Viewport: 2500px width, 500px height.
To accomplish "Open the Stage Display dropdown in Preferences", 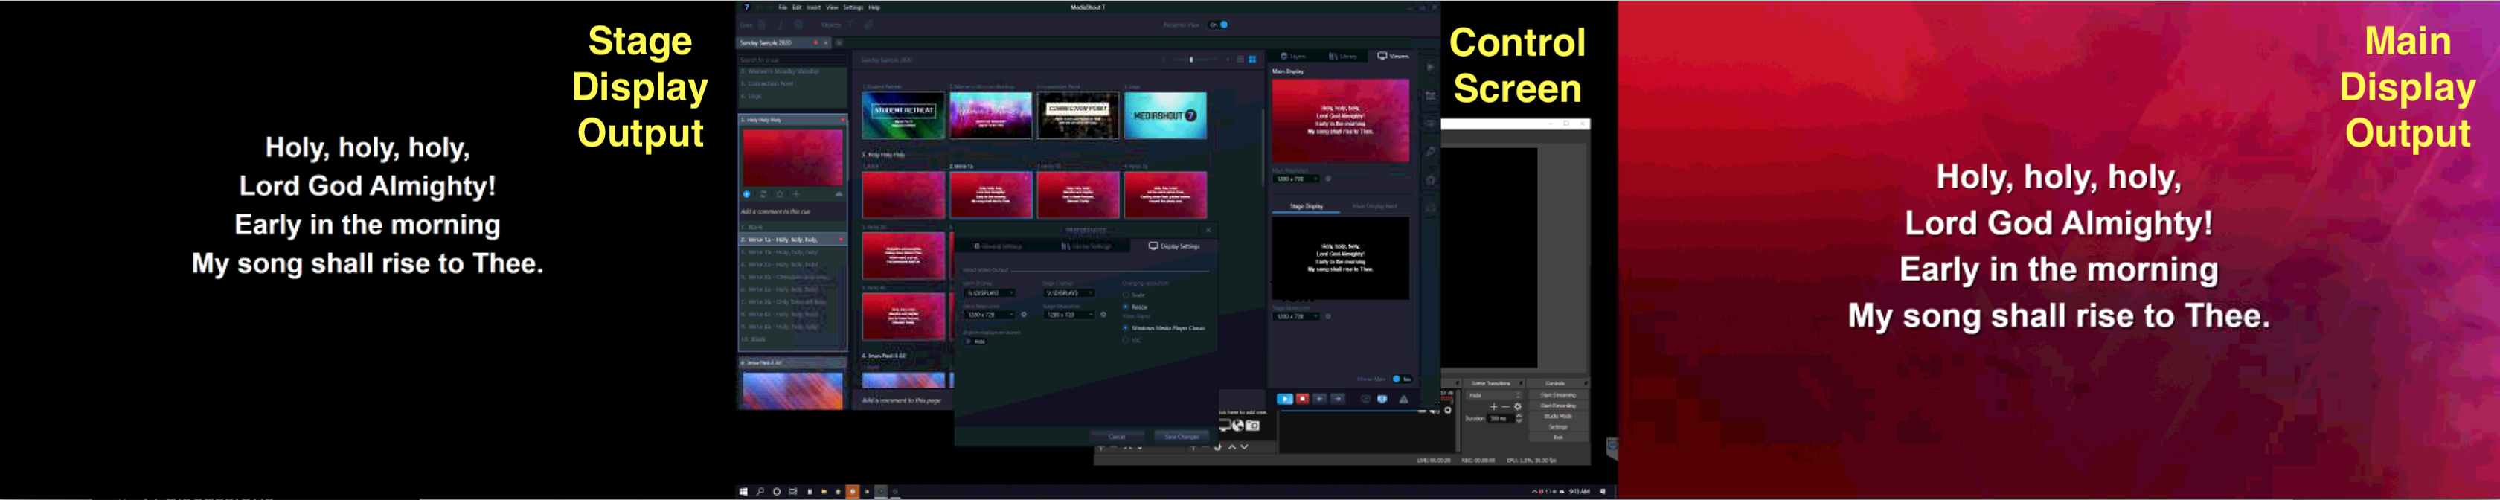I will pyautogui.click(x=1068, y=293).
